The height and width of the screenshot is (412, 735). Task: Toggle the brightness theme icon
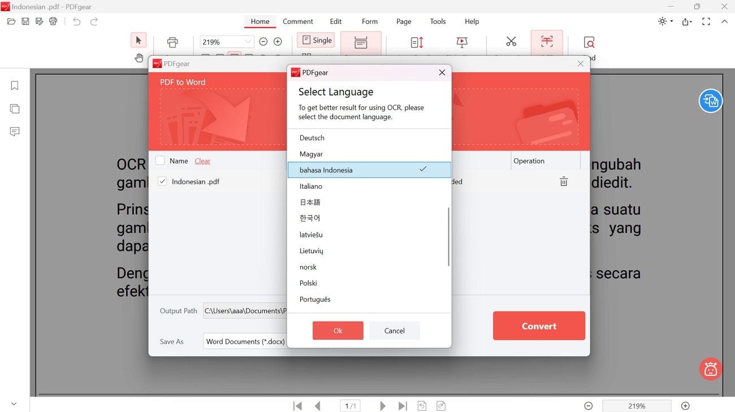[662, 21]
